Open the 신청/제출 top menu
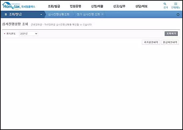The width and height of the screenshot is (183, 130). [x=97, y=6]
